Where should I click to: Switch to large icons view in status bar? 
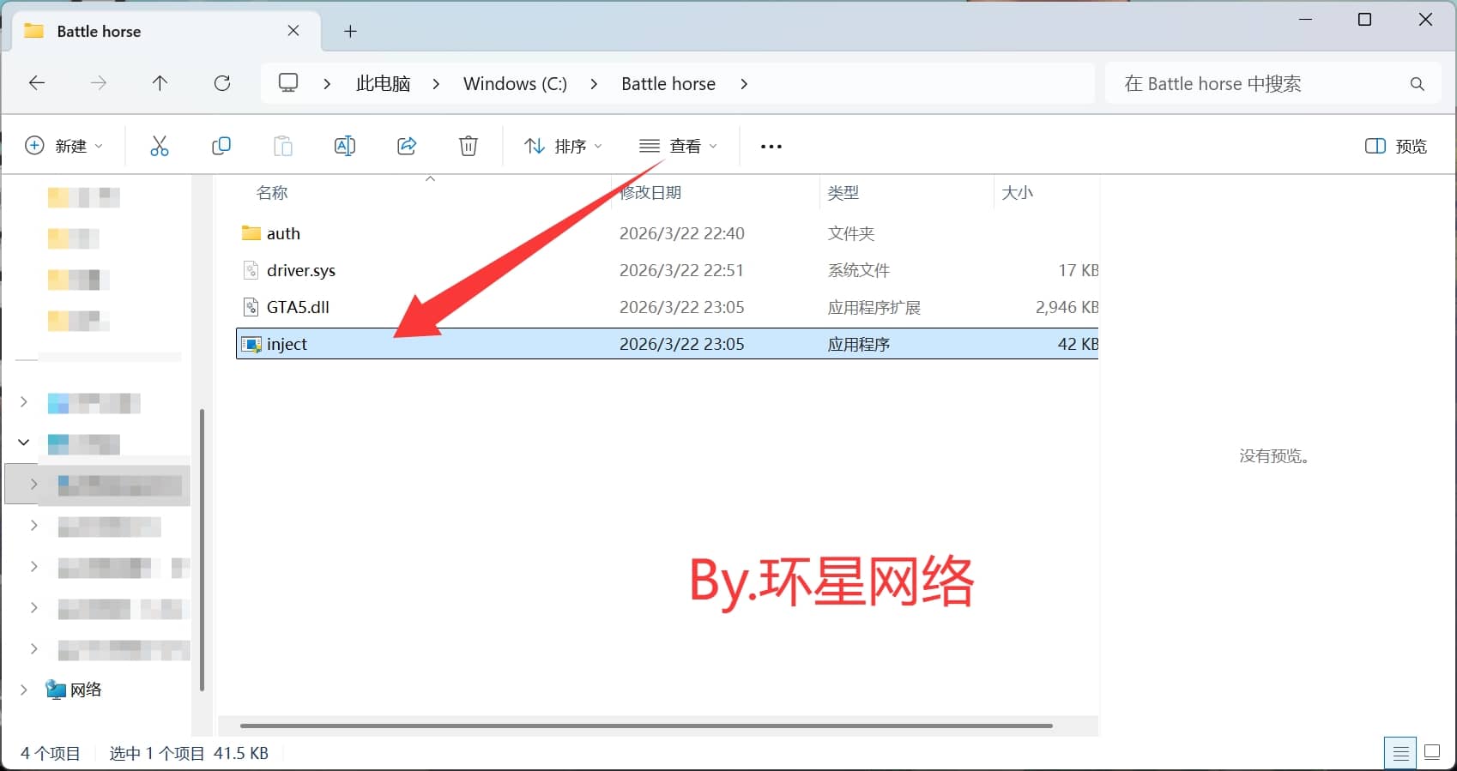pyautogui.click(x=1432, y=753)
